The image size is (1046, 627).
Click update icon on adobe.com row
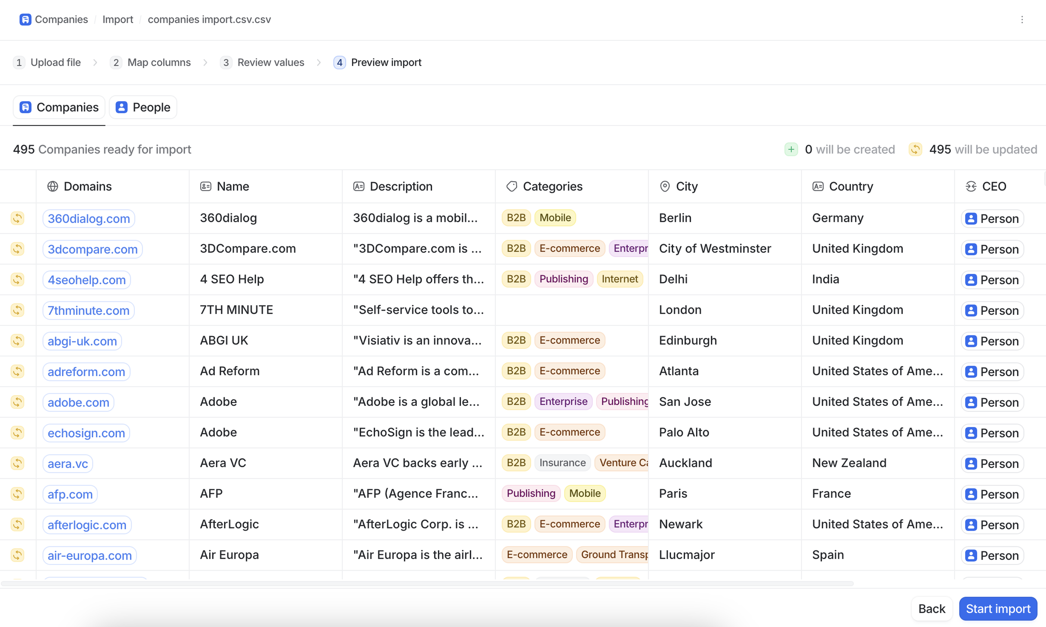tap(17, 402)
